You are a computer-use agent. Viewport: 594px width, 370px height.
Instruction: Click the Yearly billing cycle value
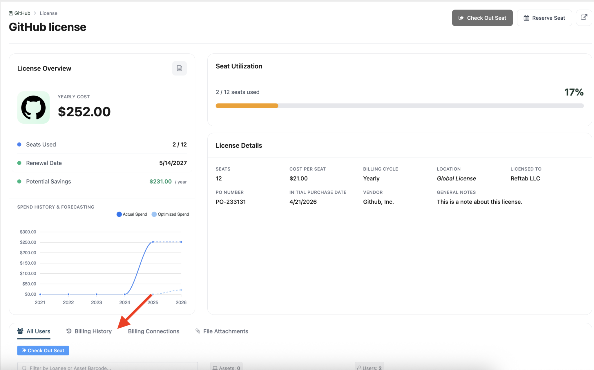(371, 178)
